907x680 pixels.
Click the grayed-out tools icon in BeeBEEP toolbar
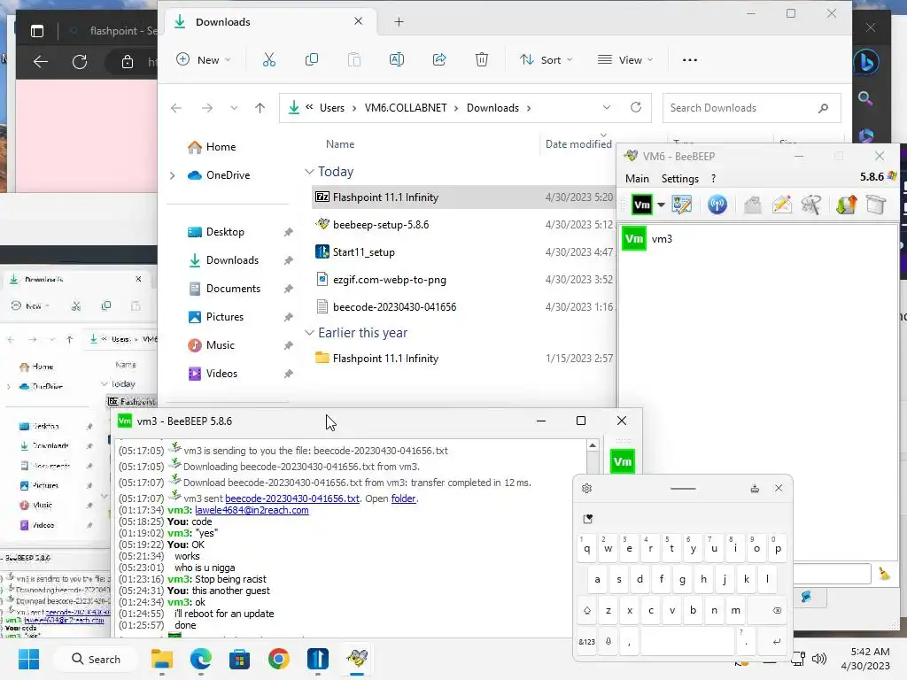coord(811,205)
